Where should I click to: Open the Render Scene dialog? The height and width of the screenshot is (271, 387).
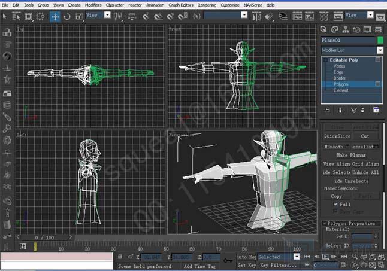(338, 17)
